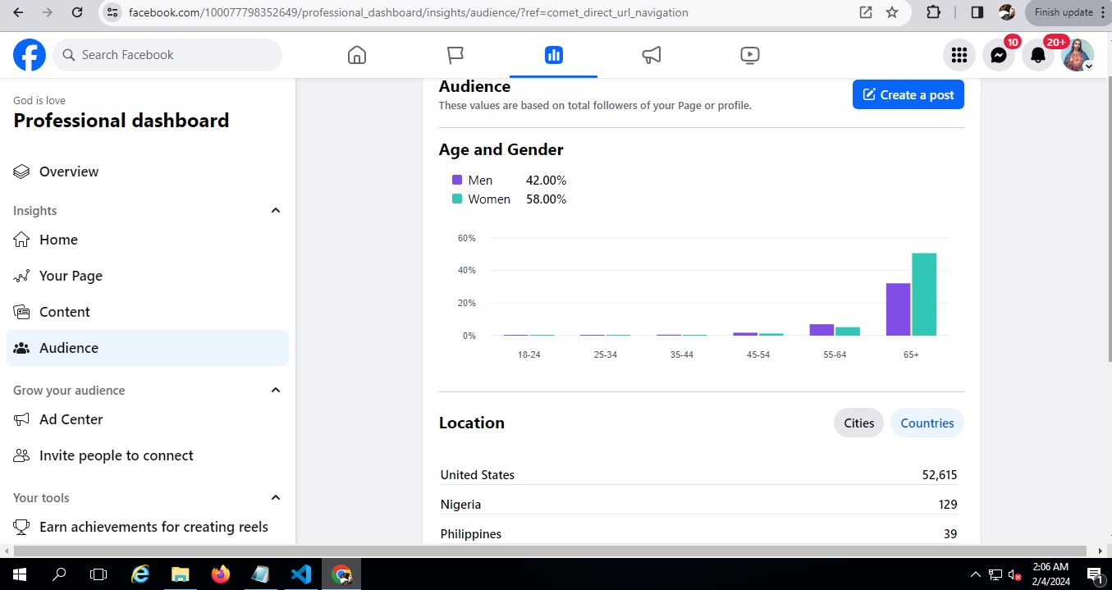Image resolution: width=1112 pixels, height=590 pixels.
Task: Open Content in Insights sidebar
Action: coord(65,312)
